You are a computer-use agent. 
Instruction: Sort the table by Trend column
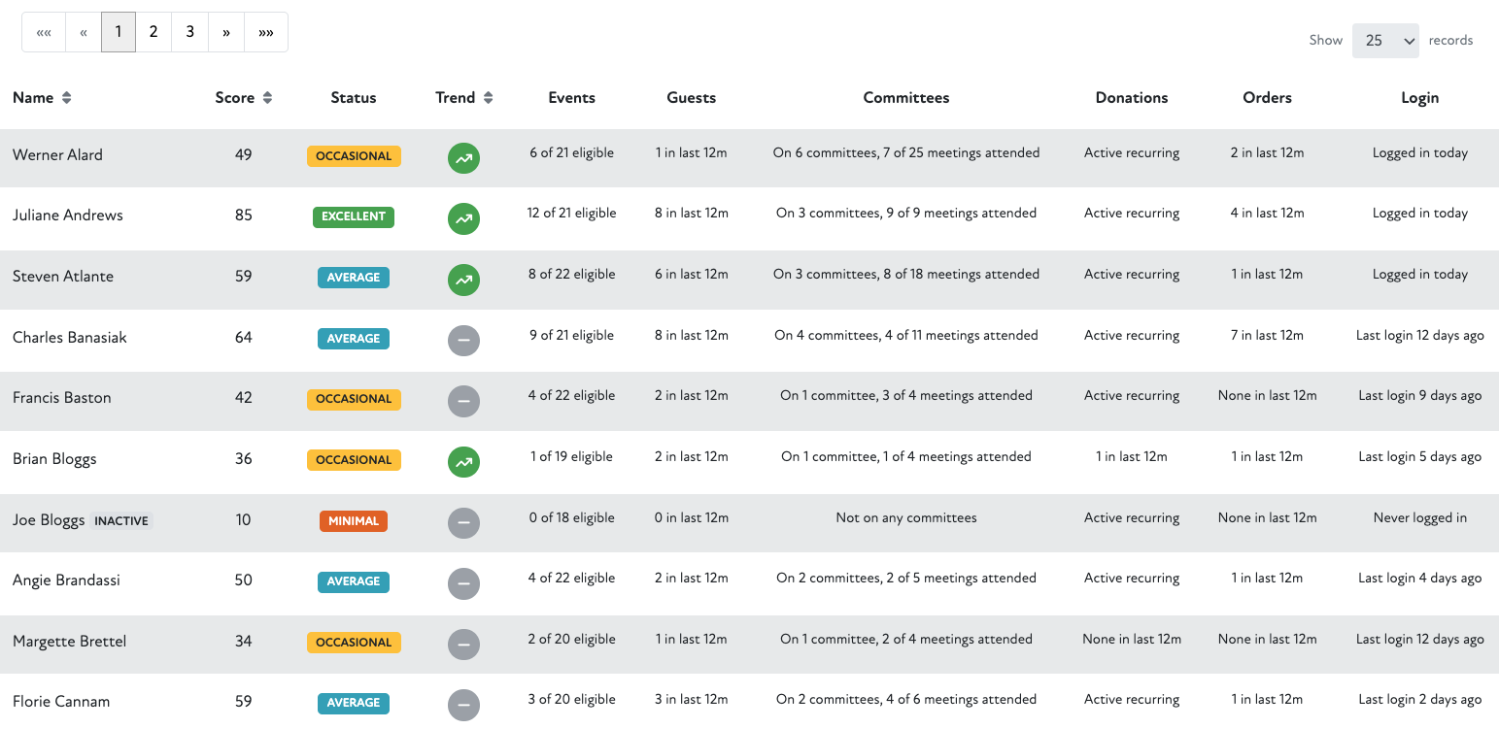[463, 98]
